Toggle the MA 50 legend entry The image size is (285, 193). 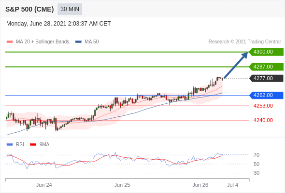click(87, 42)
